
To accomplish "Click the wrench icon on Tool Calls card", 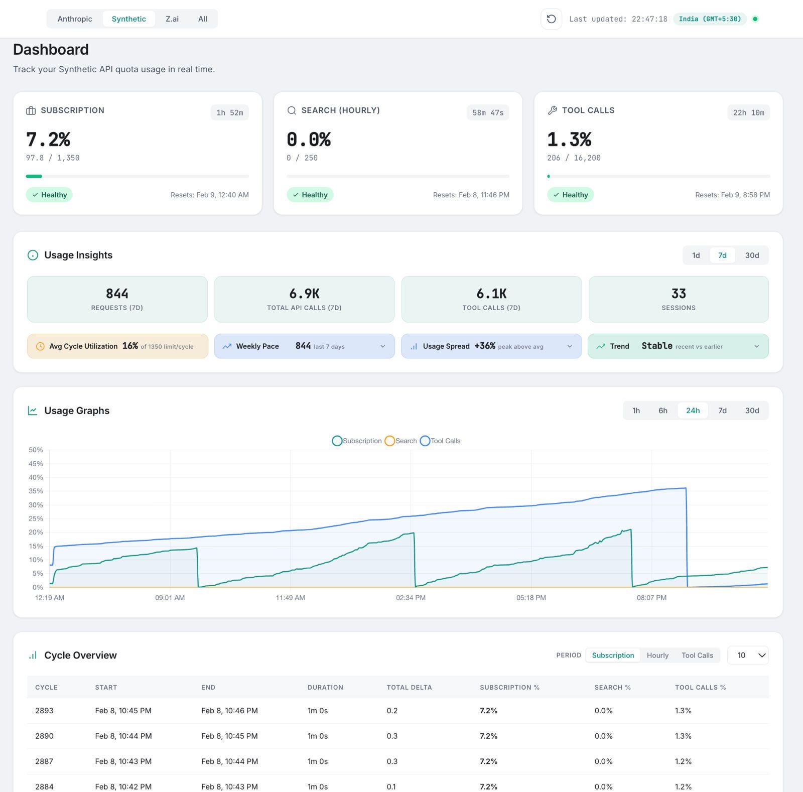I will pos(552,110).
